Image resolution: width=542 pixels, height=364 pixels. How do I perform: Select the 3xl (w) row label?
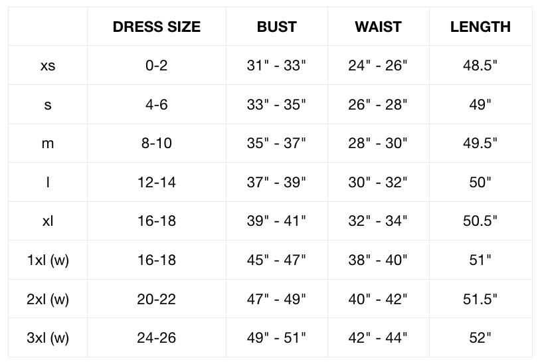point(48,337)
